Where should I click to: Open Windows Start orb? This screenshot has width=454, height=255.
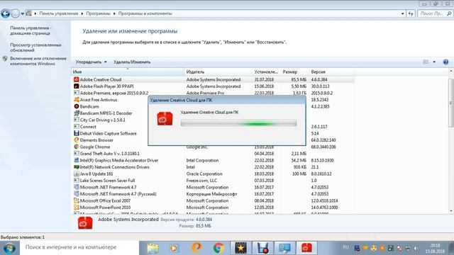coord(9,248)
